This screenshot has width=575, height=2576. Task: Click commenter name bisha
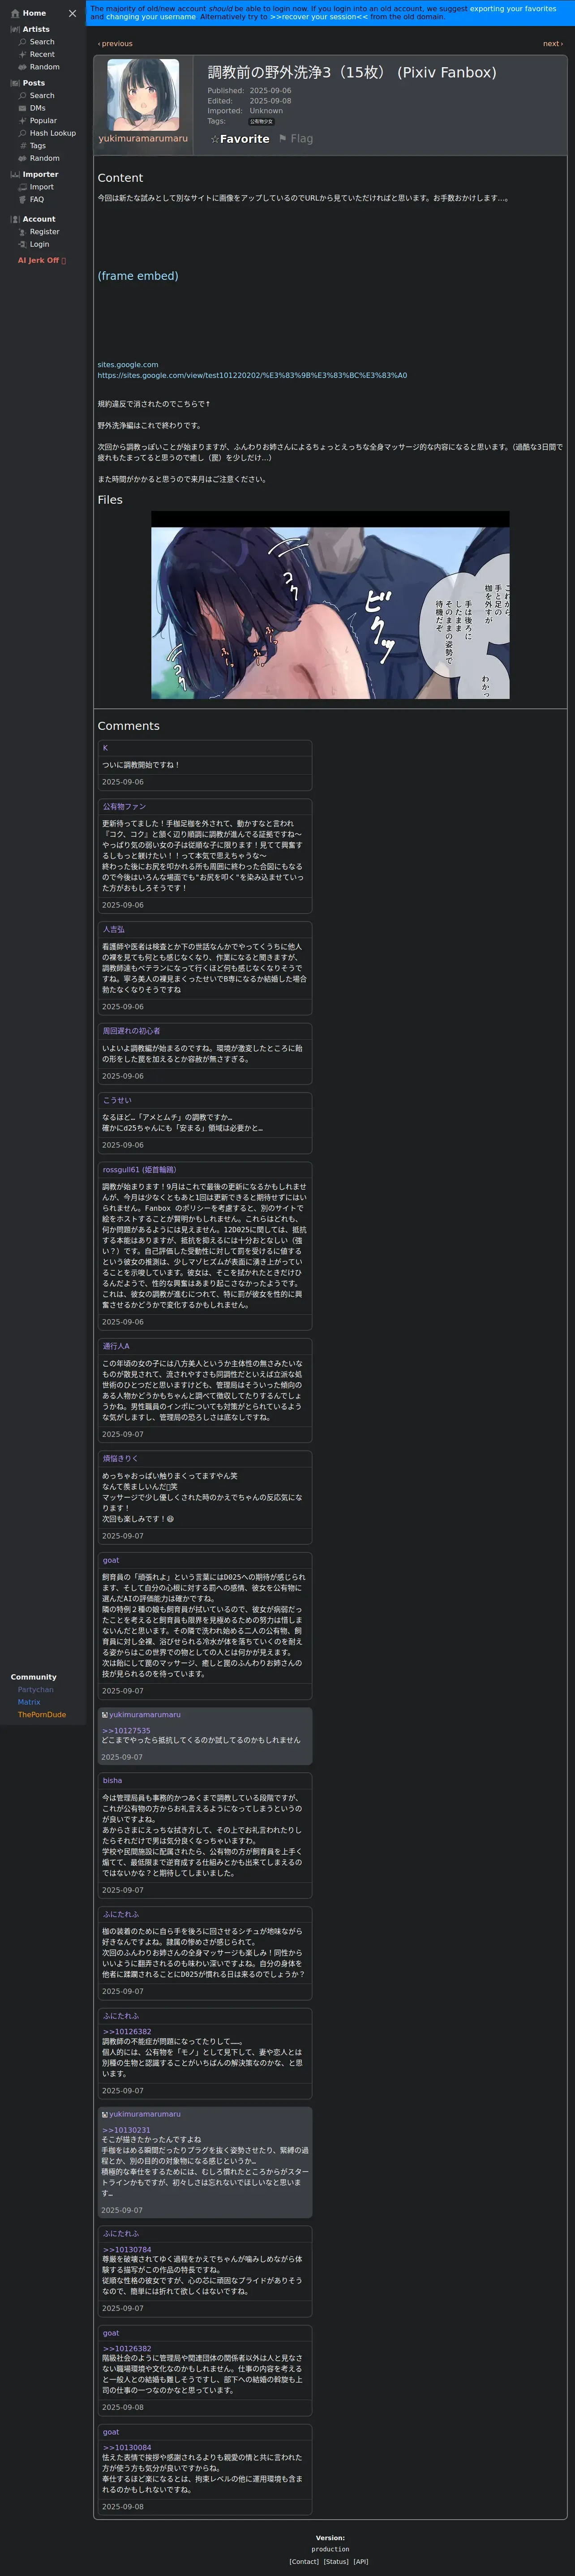(x=112, y=1781)
